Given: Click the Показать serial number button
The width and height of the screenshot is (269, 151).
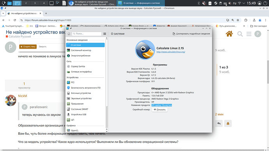Looking at the screenshot, I should 159,110.
